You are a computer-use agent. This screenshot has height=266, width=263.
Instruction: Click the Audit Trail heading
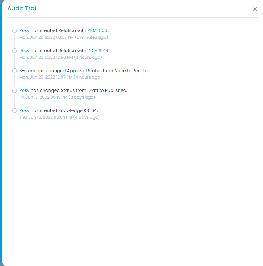pyautogui.click(x=23, y=8)
